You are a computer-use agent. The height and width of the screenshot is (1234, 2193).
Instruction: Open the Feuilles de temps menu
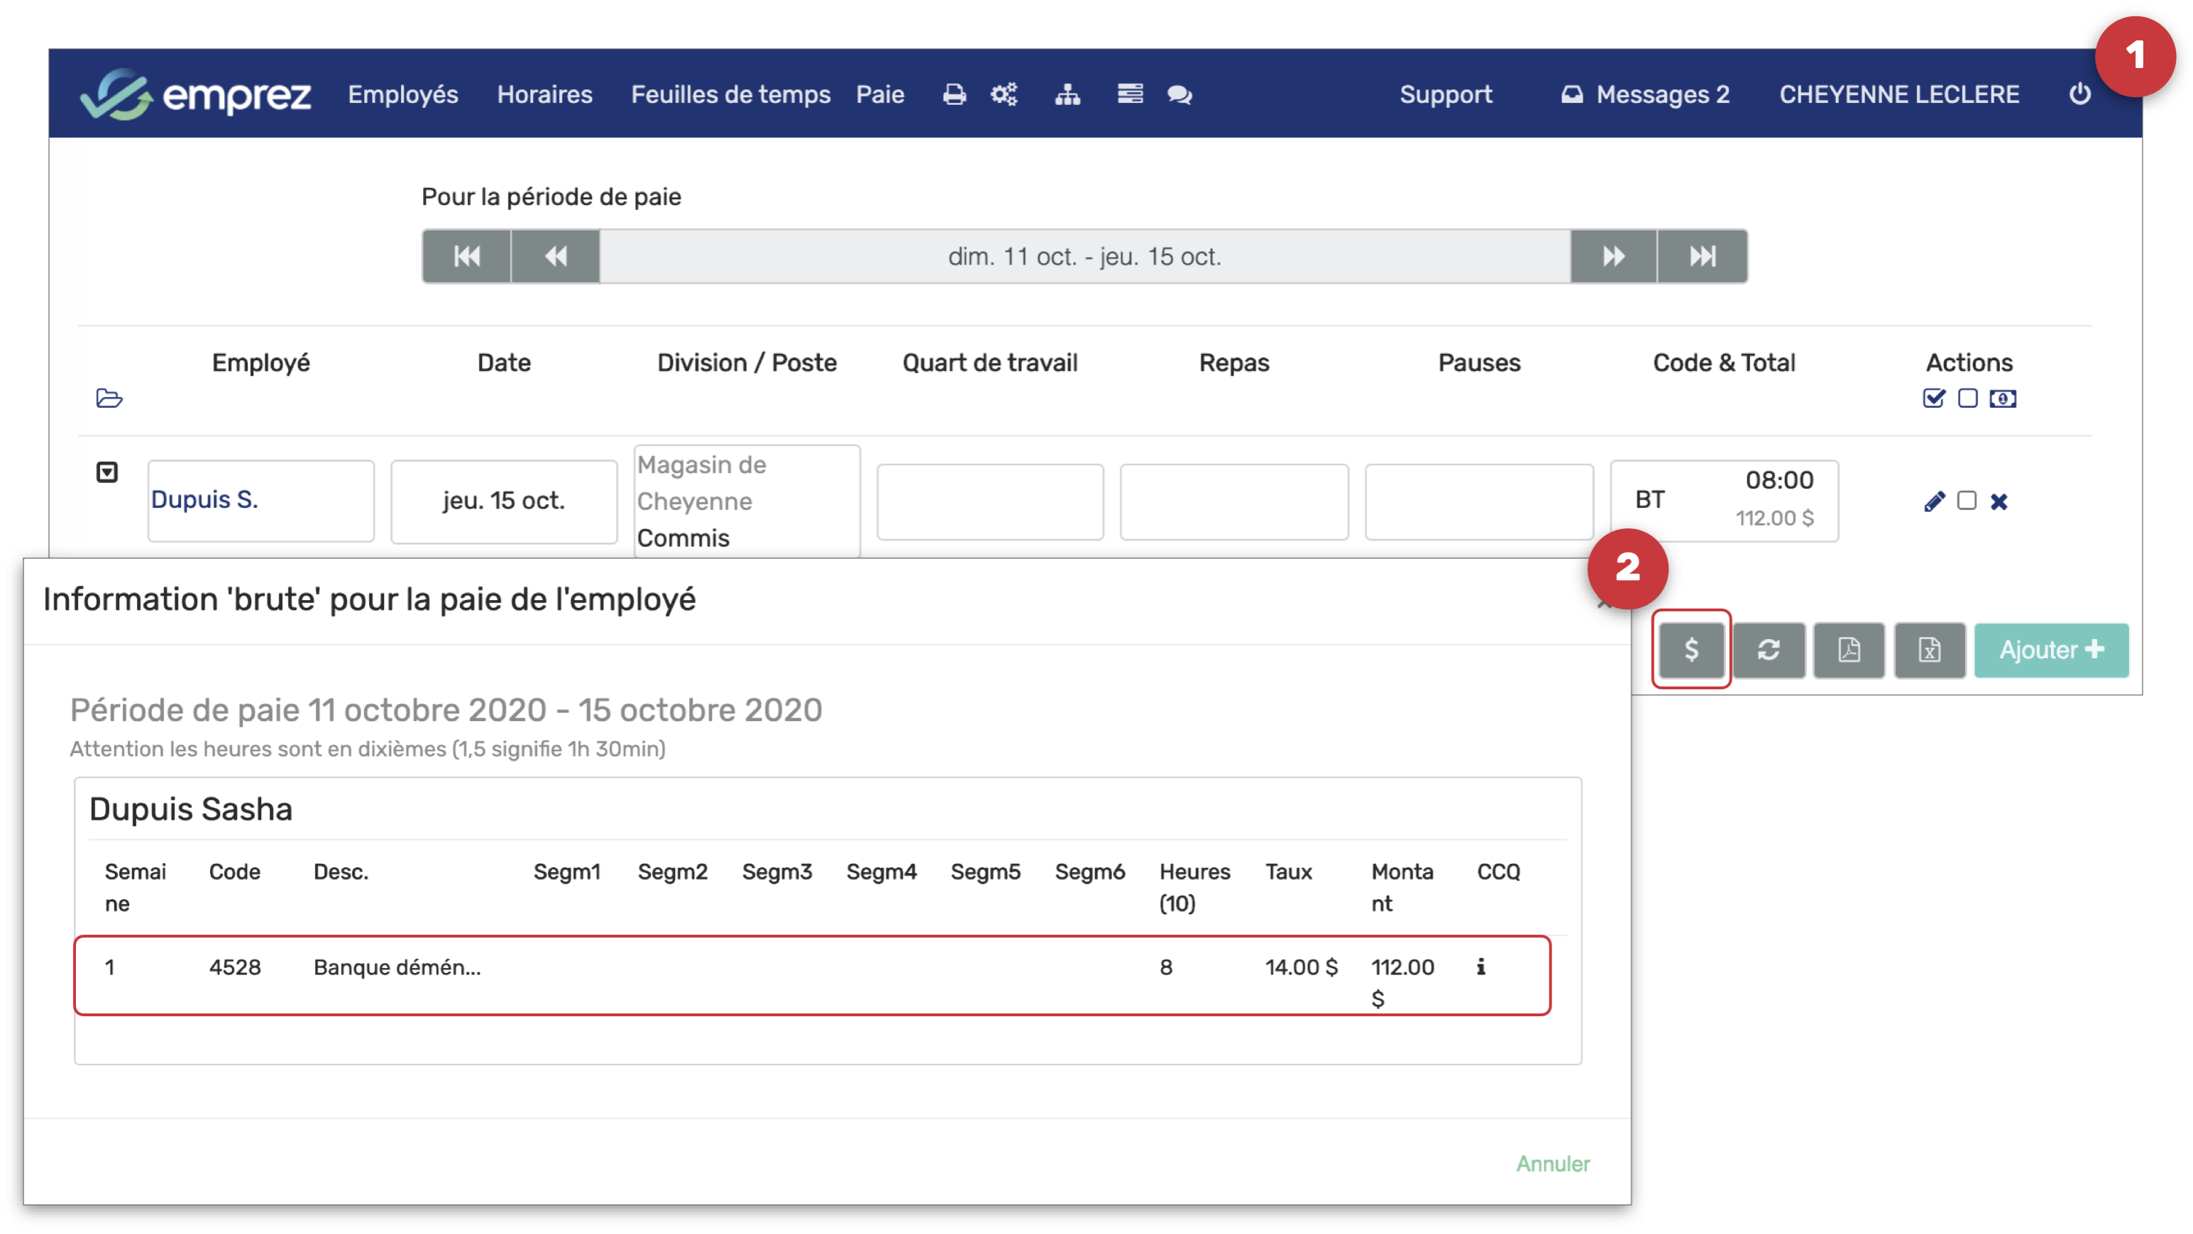pos(730,94)
